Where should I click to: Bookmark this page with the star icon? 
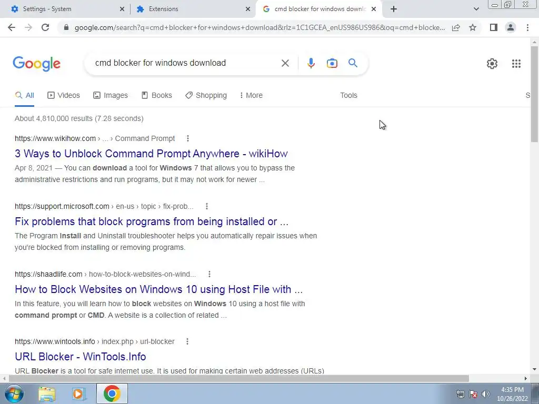473,27
